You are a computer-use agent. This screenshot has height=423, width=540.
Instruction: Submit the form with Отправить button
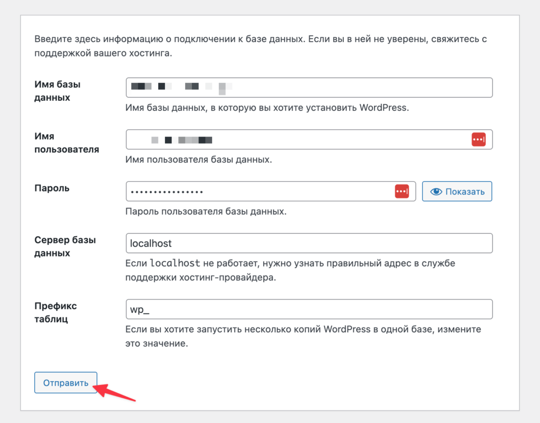pyautogui.click(x=65, y=383)
